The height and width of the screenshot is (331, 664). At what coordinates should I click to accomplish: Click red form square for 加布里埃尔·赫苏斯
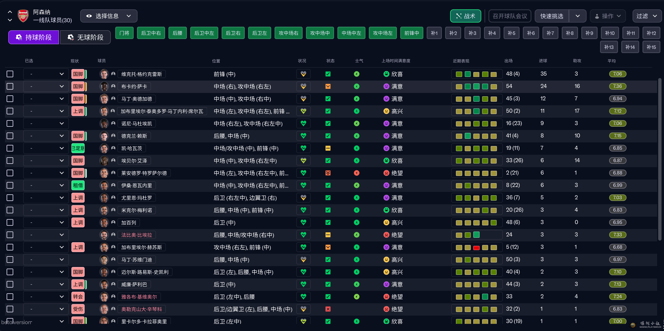476,247
